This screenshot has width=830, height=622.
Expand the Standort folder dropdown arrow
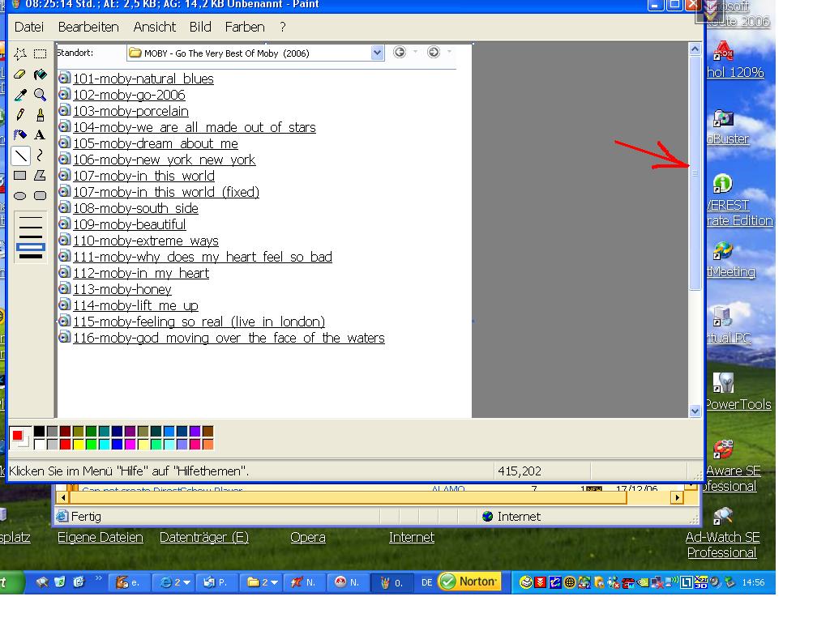tap(377, 53)
